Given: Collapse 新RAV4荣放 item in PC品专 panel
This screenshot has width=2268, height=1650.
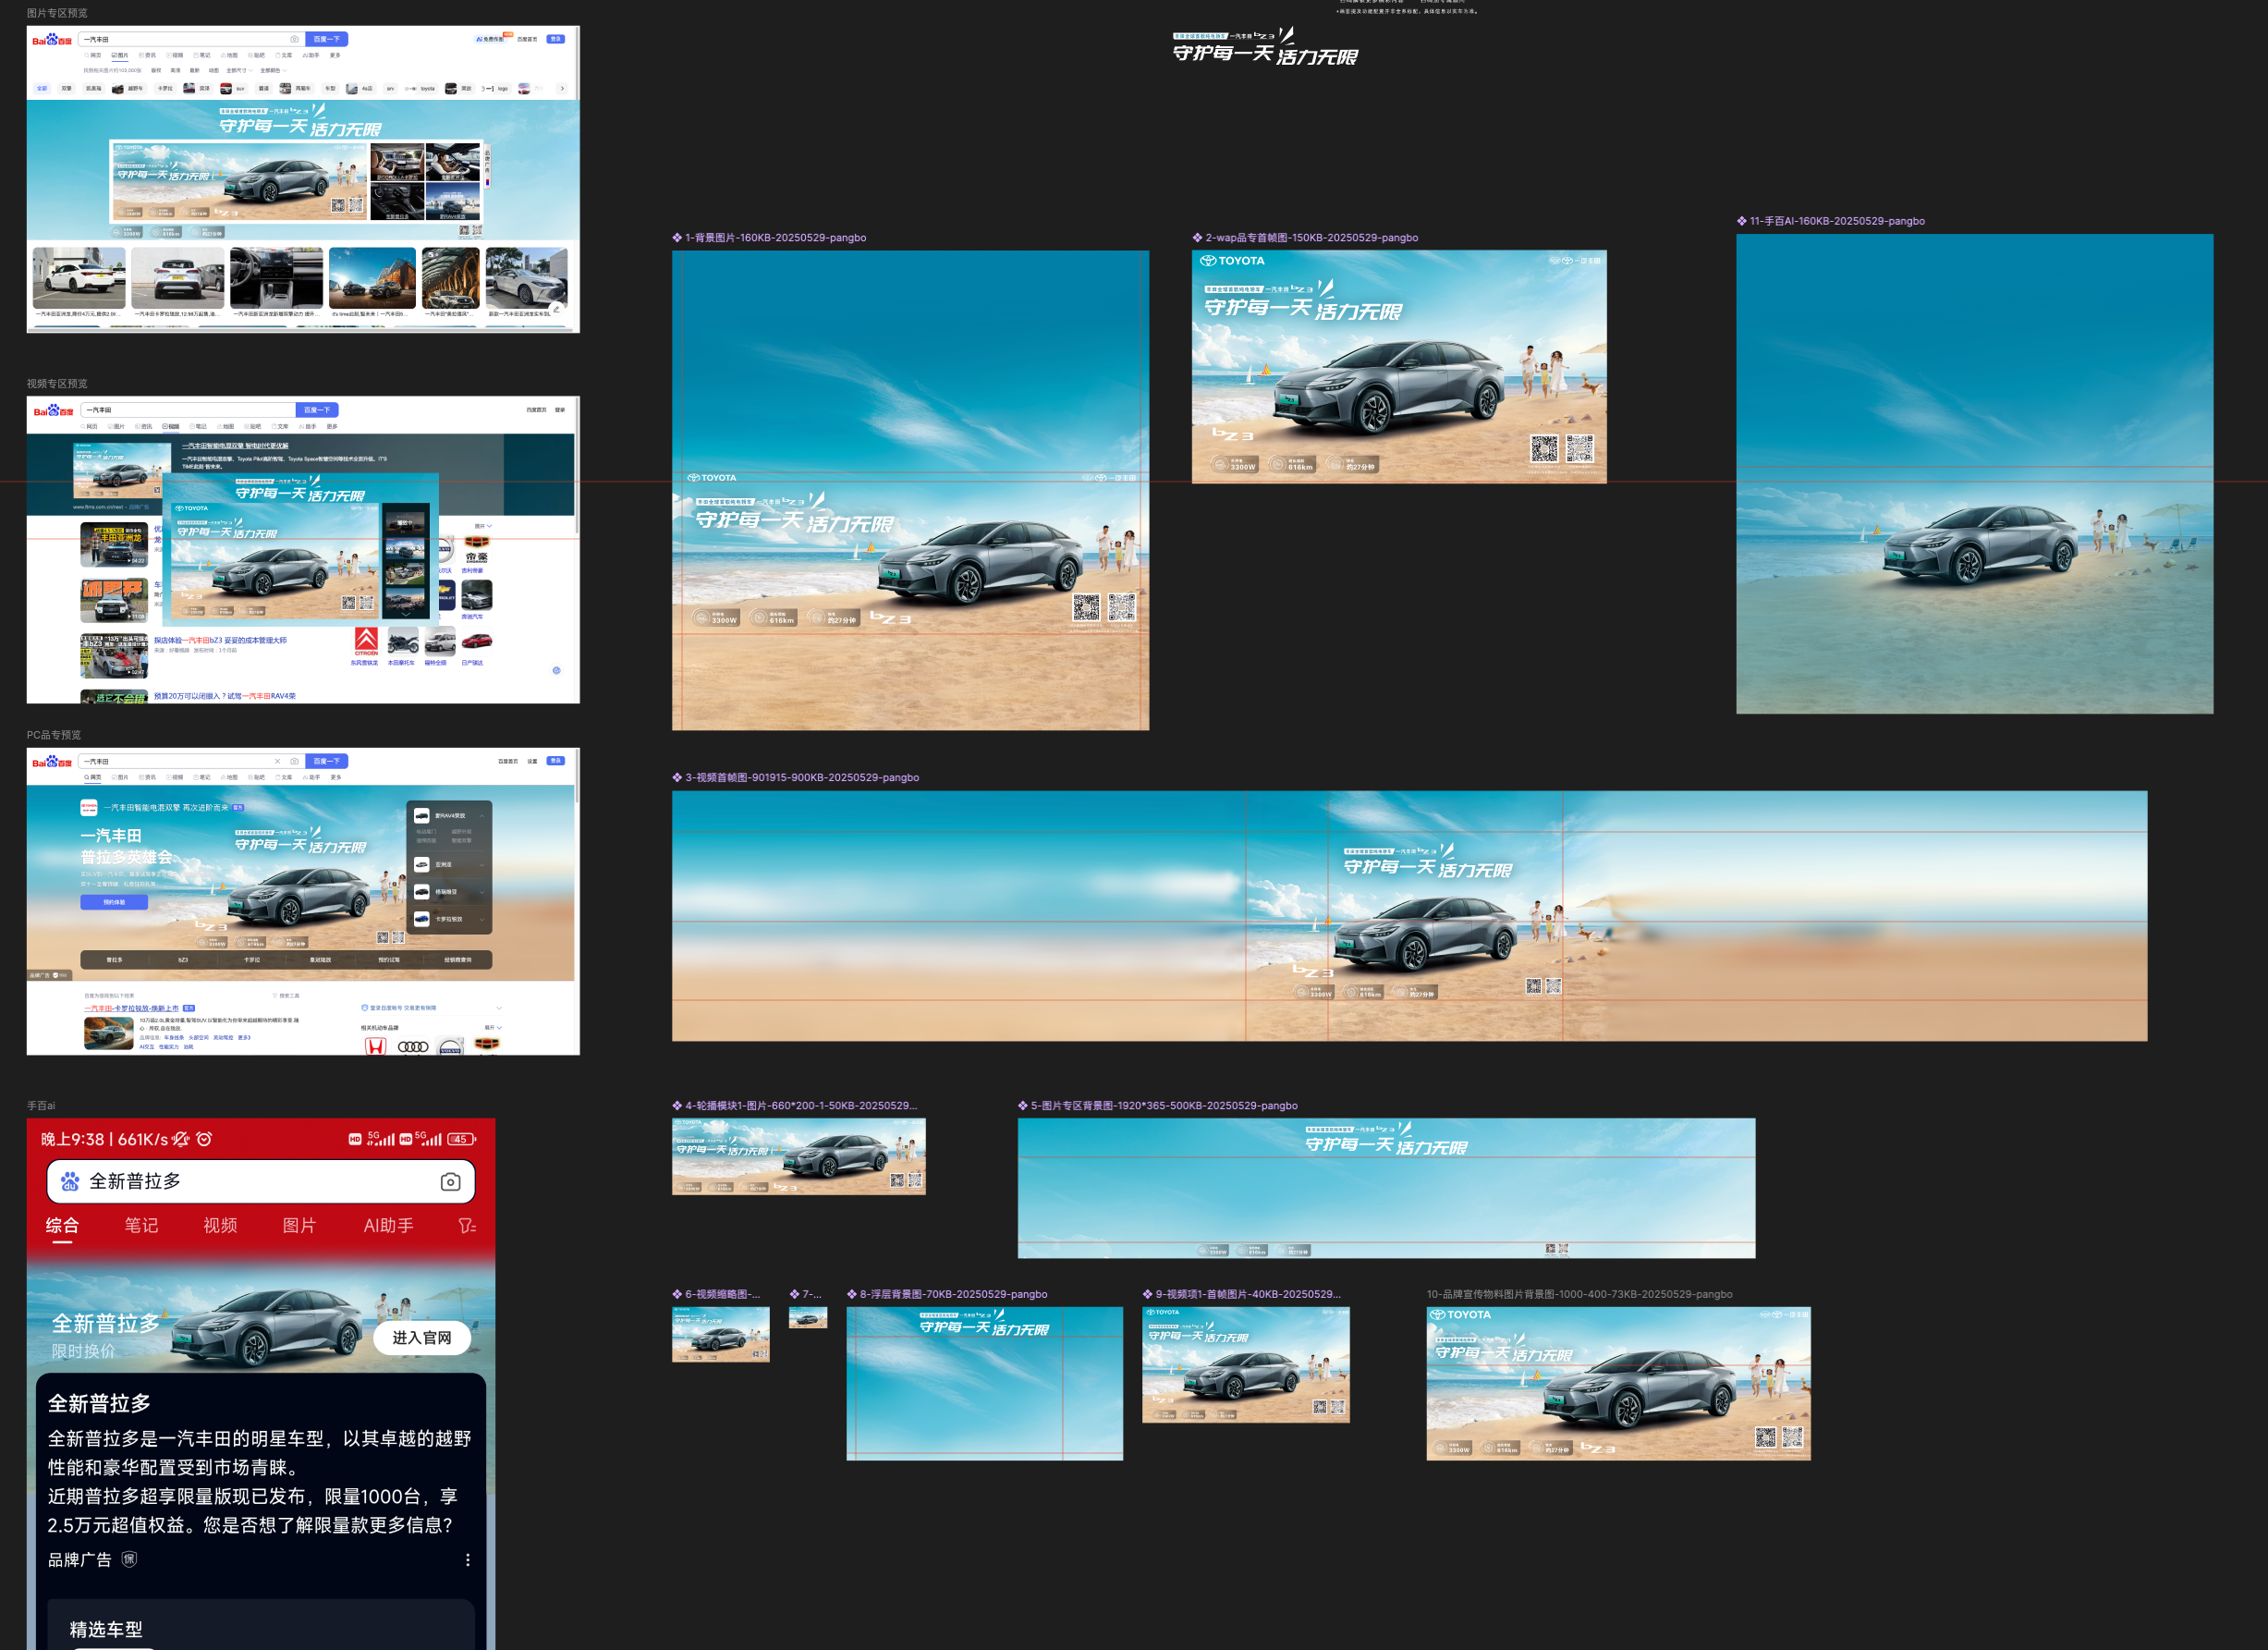Looking at the screenshot, I should [482, 816].
